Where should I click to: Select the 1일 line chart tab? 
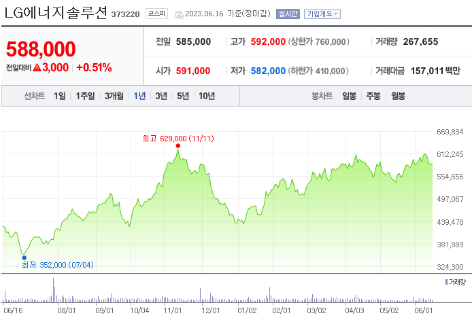[60, 96]
